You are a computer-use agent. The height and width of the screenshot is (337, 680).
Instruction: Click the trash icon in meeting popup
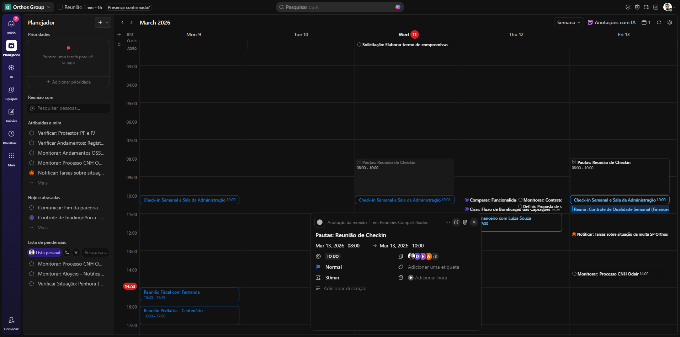(465, 222)
